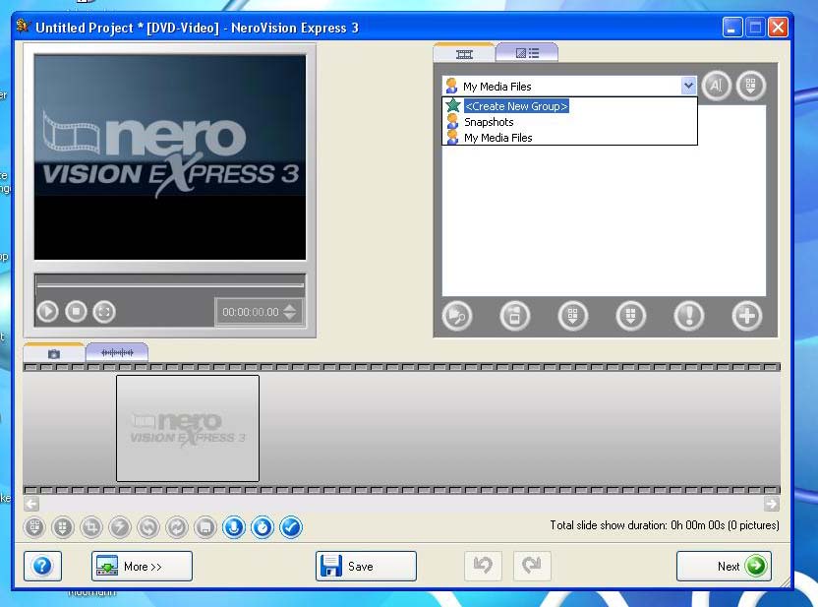
Task: Open full screen preview mode
Action: [x=104, y=312]
